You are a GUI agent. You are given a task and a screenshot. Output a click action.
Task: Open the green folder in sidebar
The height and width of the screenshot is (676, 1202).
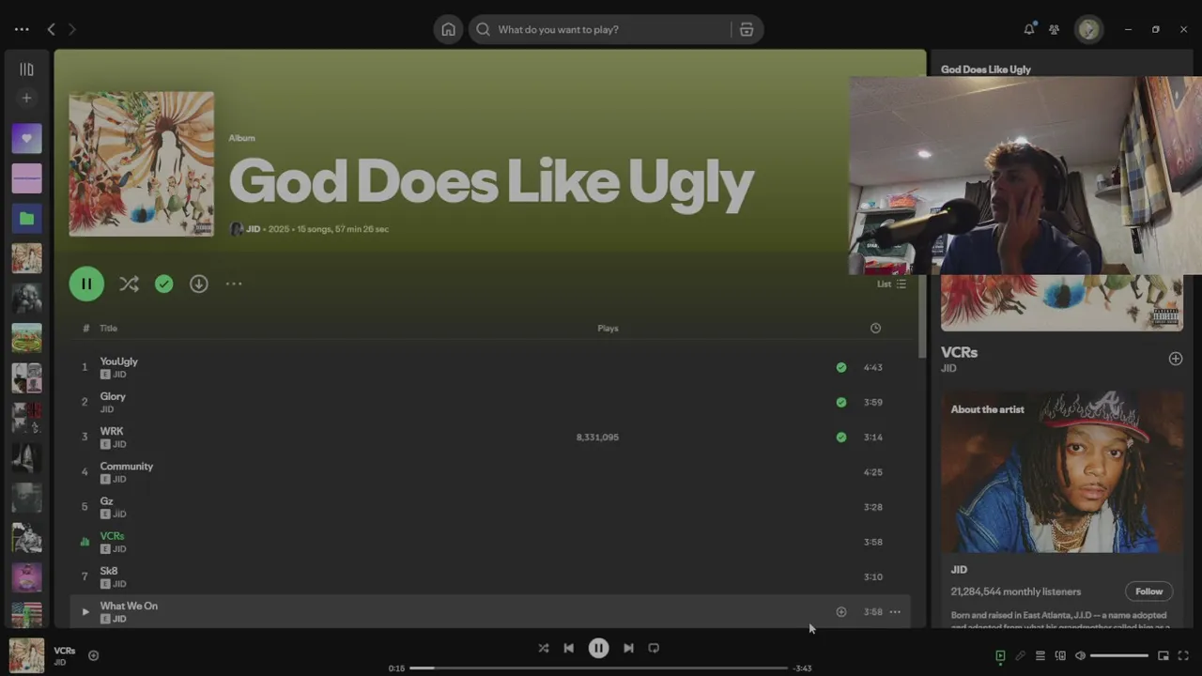coord(26,219)
